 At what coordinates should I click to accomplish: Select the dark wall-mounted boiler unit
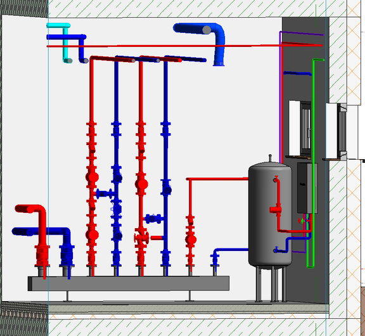307,188
